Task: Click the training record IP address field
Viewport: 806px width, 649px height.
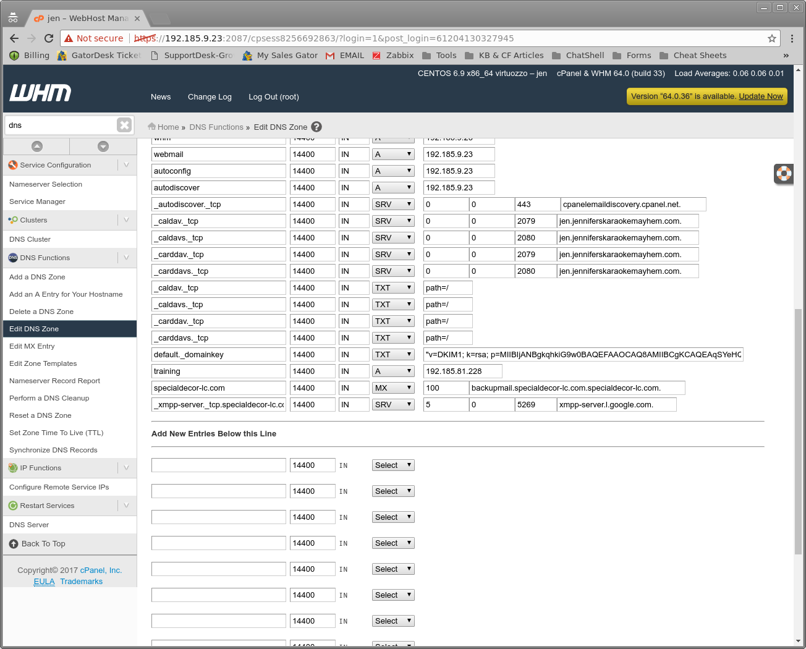Action: (x=463, y=371)
